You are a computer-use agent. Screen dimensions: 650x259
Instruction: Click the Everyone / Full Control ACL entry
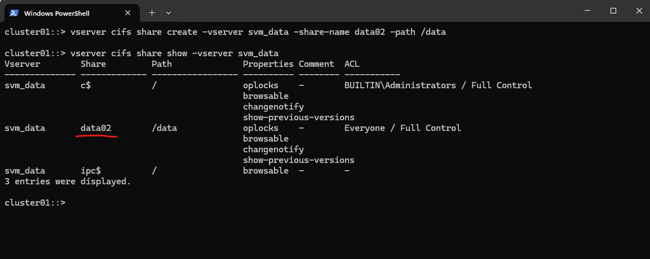point(403,128)
